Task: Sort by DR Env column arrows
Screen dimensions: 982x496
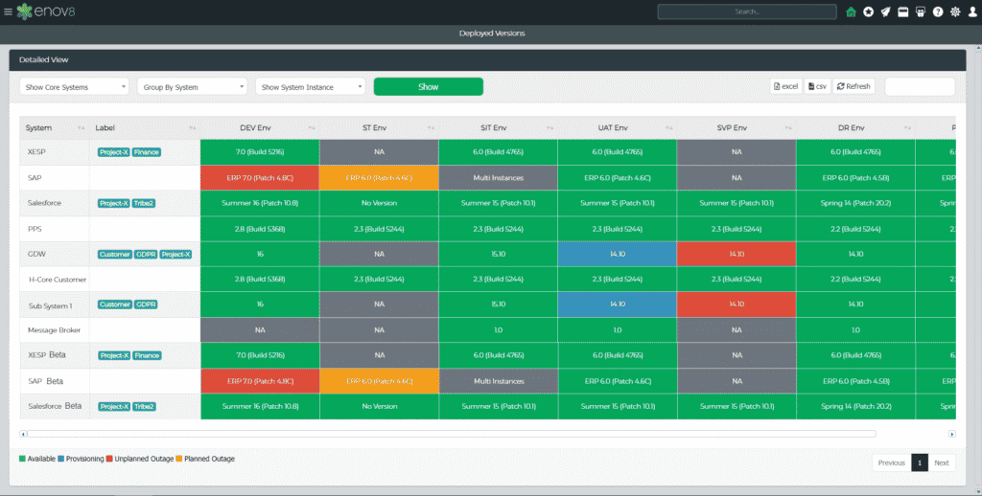Action: click(x=907, y=128)
